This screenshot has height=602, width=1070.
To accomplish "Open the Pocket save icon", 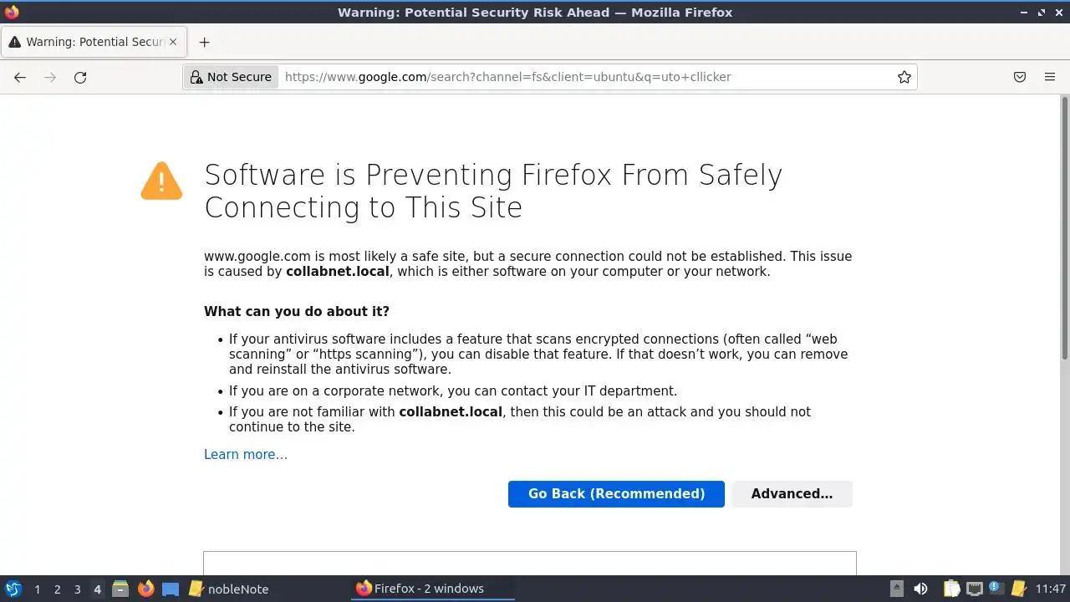I will click(x=1020, y=77).
